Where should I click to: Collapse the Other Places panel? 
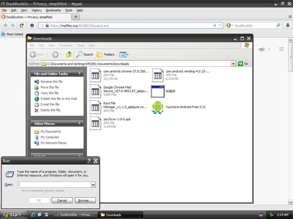pos(79,123)
